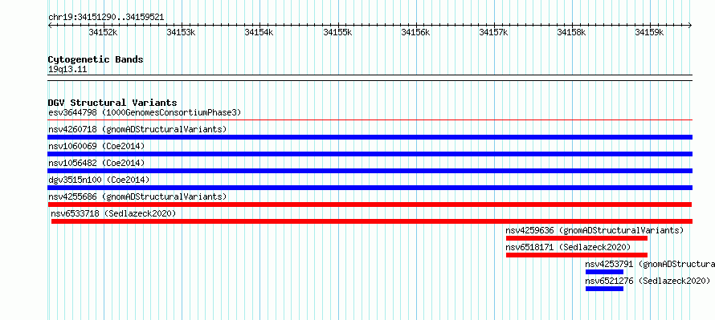715x320 pixels.
Task: Open the nsv6518171 Sedlazeck2020 variant label
Action: tap(568, 247)
